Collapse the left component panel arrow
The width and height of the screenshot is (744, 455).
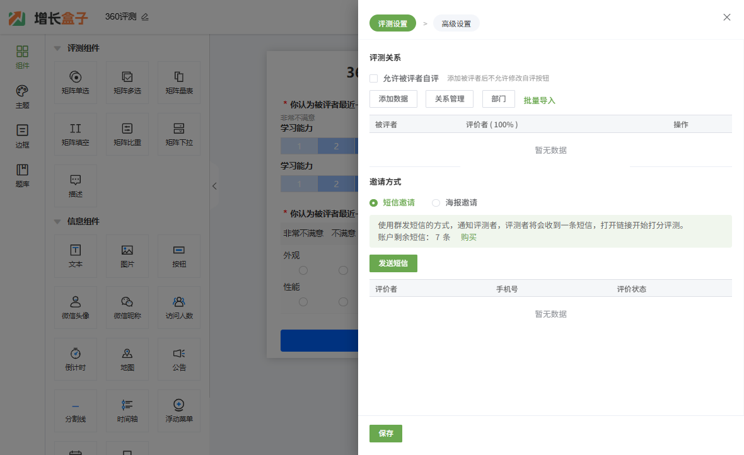click(x=214, y=186)
